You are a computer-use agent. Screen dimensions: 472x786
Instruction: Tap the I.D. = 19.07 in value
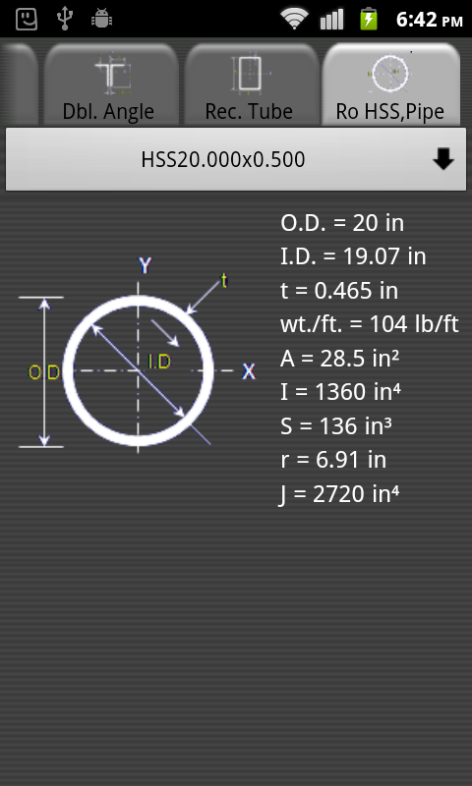click(353, 256)
